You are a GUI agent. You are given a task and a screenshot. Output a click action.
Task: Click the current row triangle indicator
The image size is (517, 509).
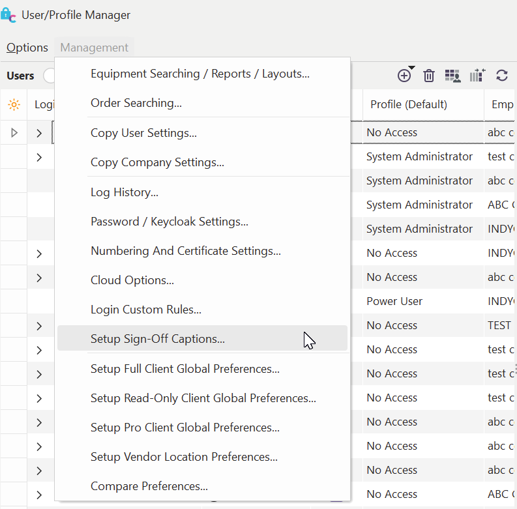pyautogui.click(x=14, y=133)
